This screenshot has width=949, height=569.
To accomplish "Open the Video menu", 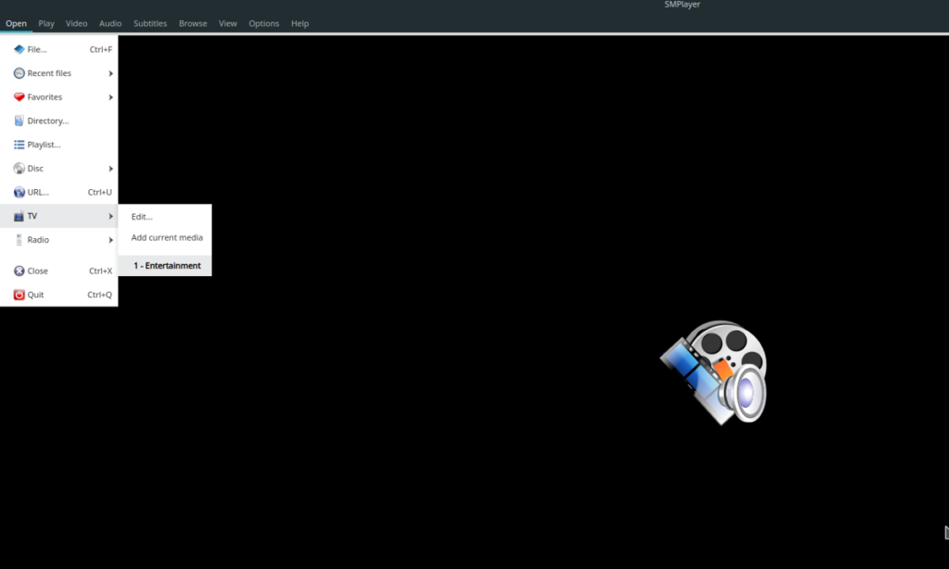I will (76, 23).
